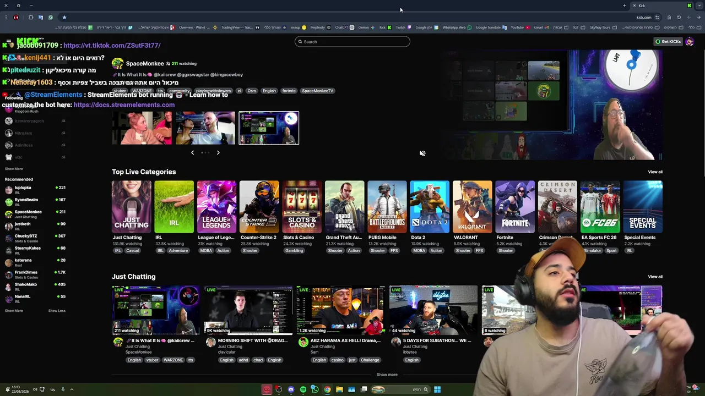Click the Windows Start button
705x396 pixels.
437,389
